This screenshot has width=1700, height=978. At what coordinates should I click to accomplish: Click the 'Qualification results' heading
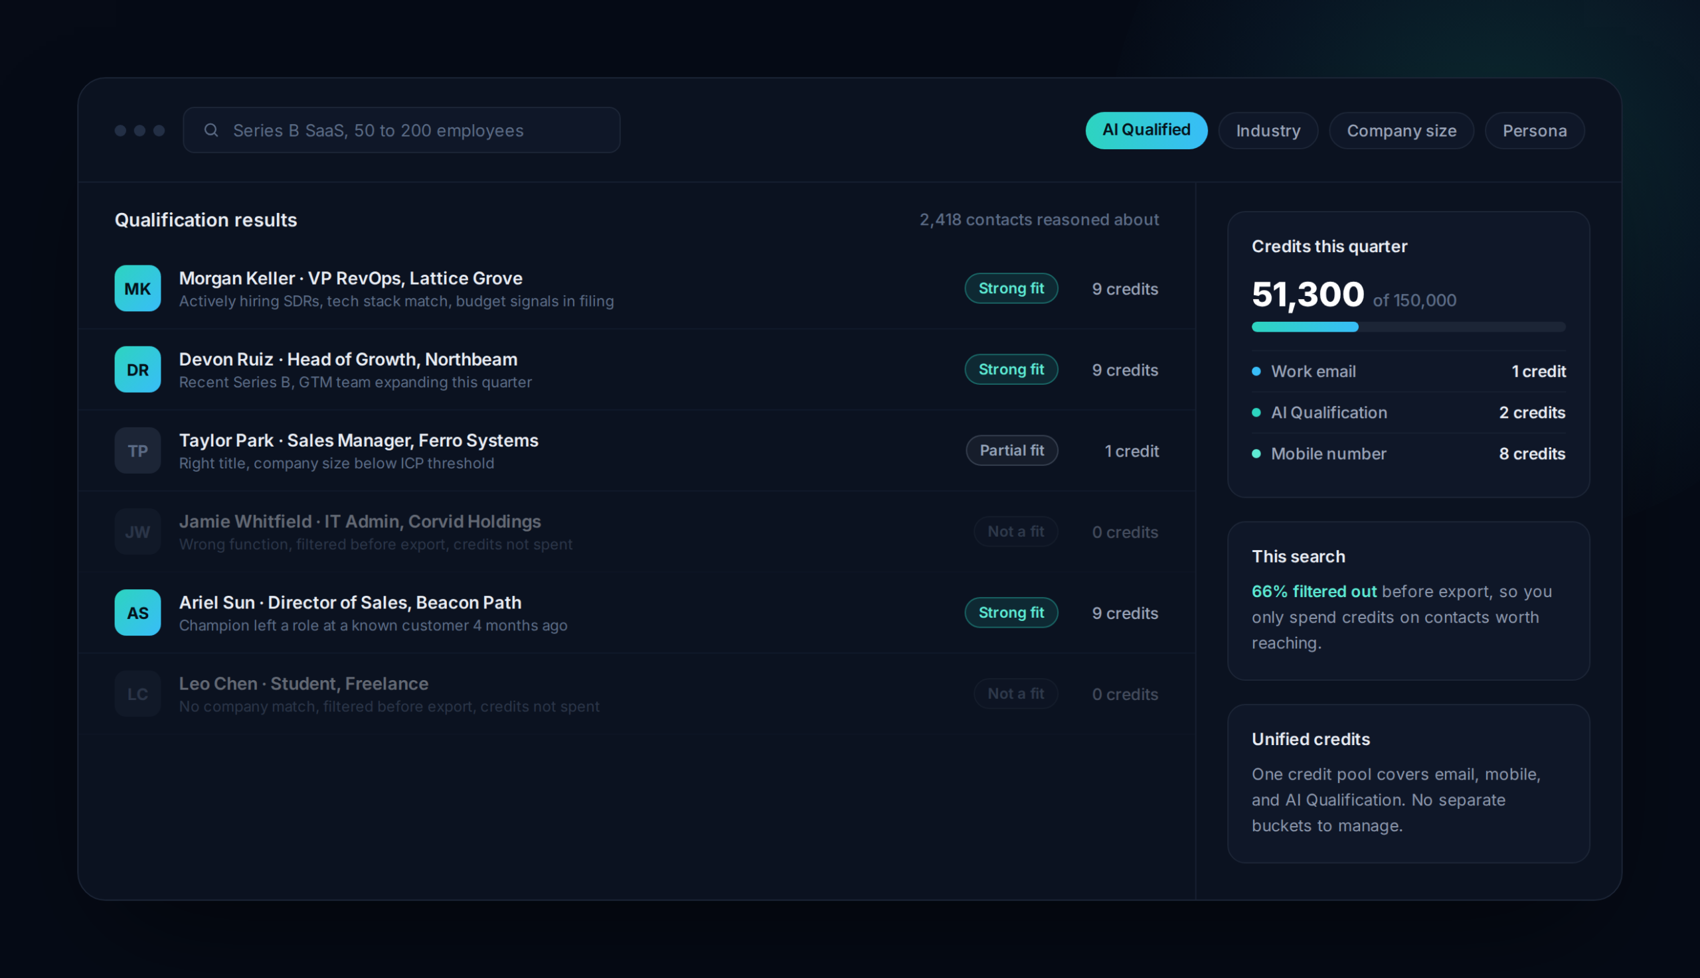click(x=206, y=220)
